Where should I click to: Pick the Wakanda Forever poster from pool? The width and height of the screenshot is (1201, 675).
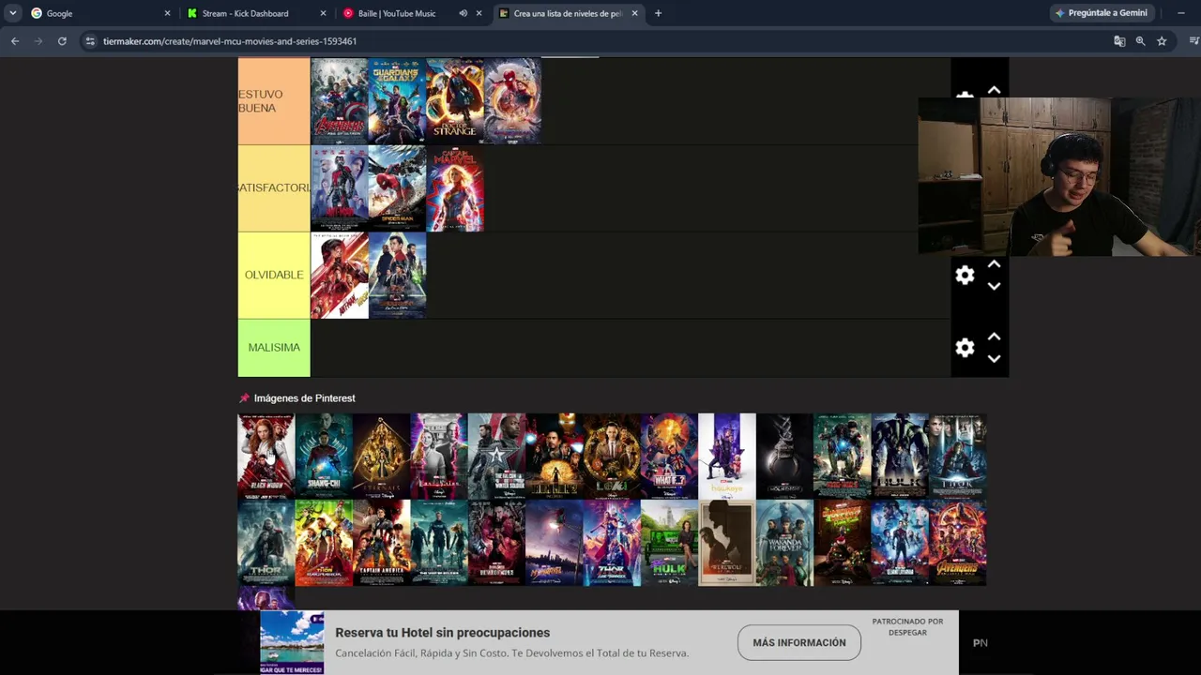pyautogui.click(x=784, y=543)
